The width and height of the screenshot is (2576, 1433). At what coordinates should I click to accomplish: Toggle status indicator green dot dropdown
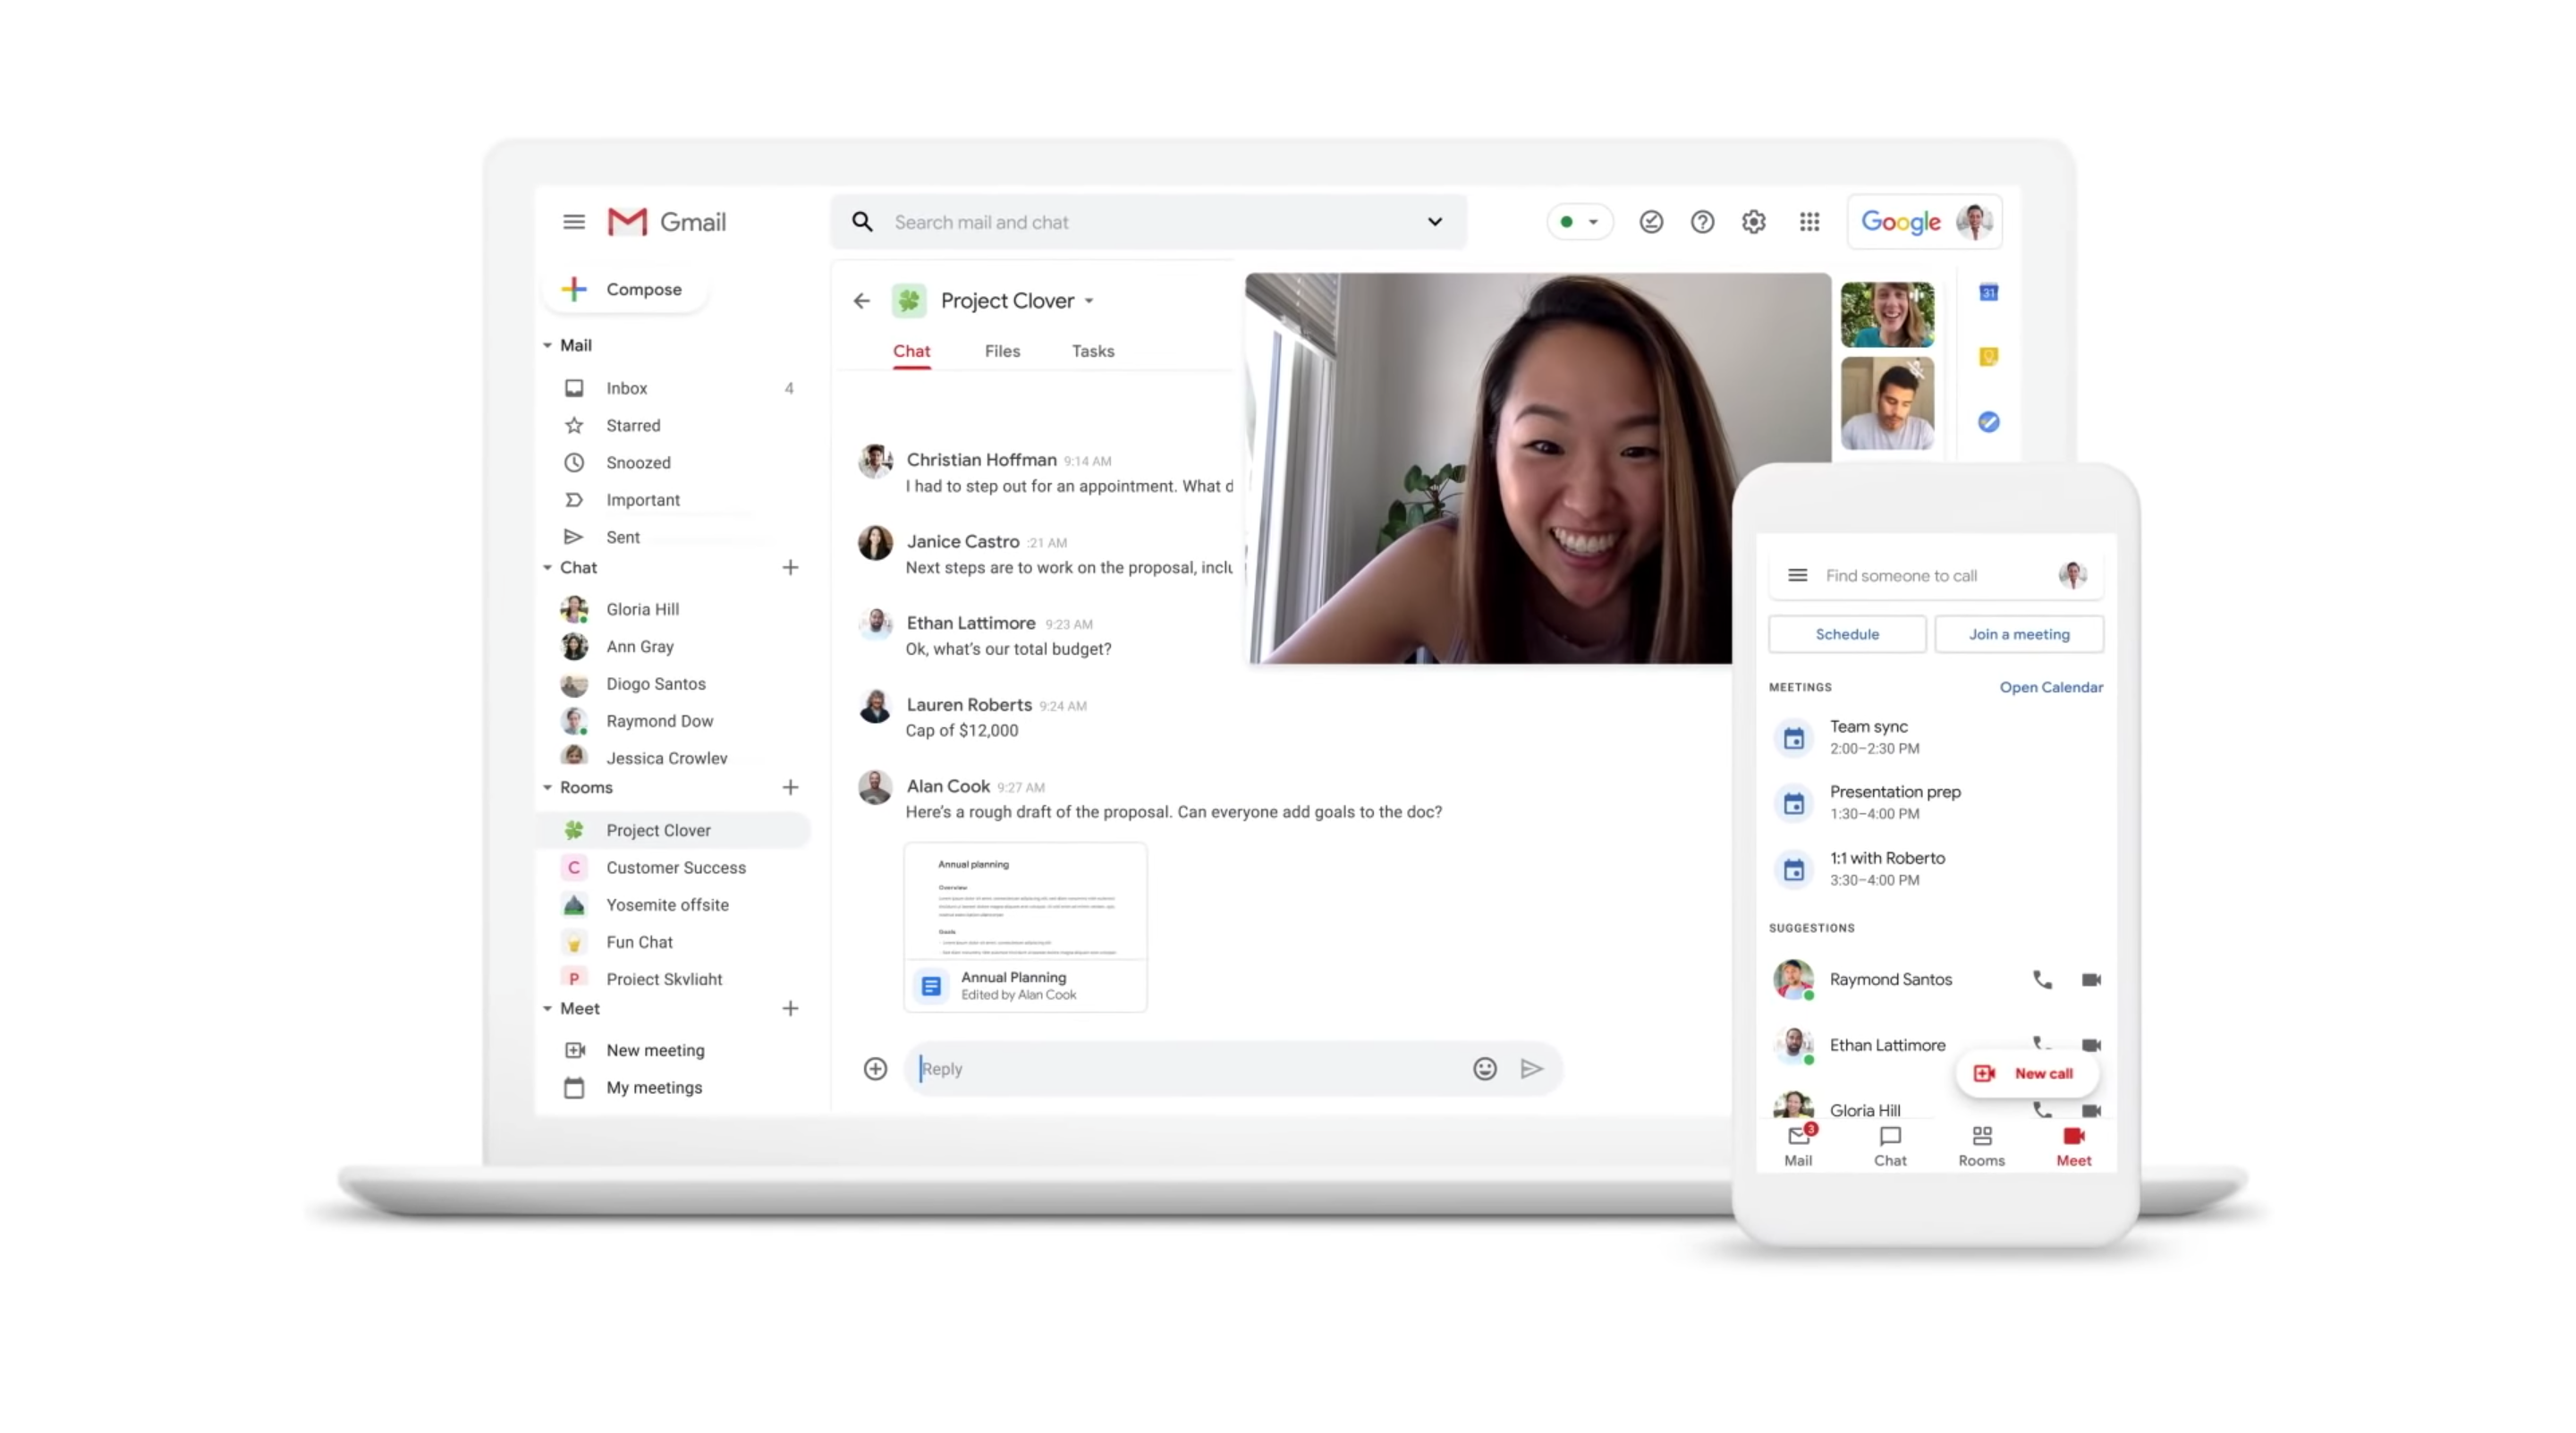pos(1578,219)
